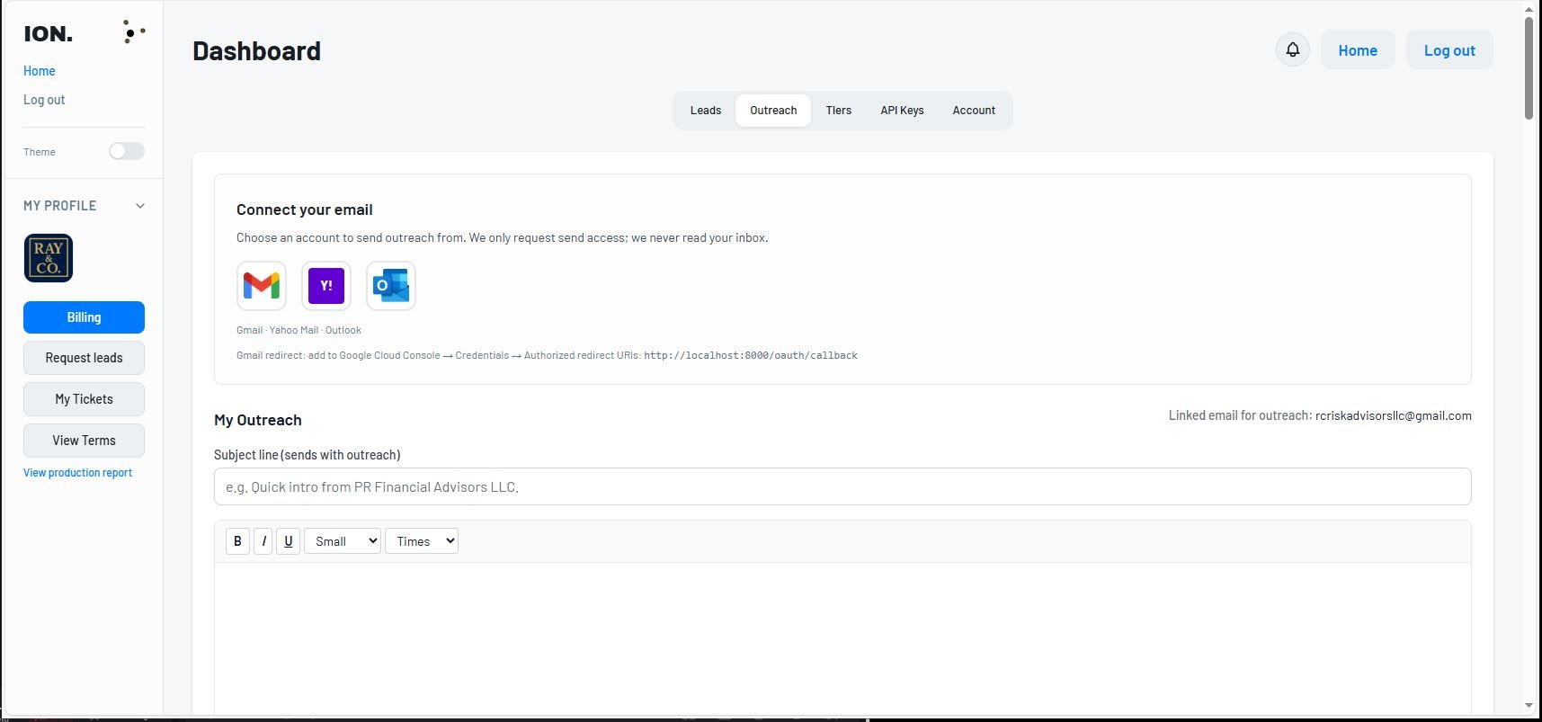The height and width of the screenshot is (722, 1542).
Task: Click the scrollbar down arrow
Action: click(x=1529, y=706)
